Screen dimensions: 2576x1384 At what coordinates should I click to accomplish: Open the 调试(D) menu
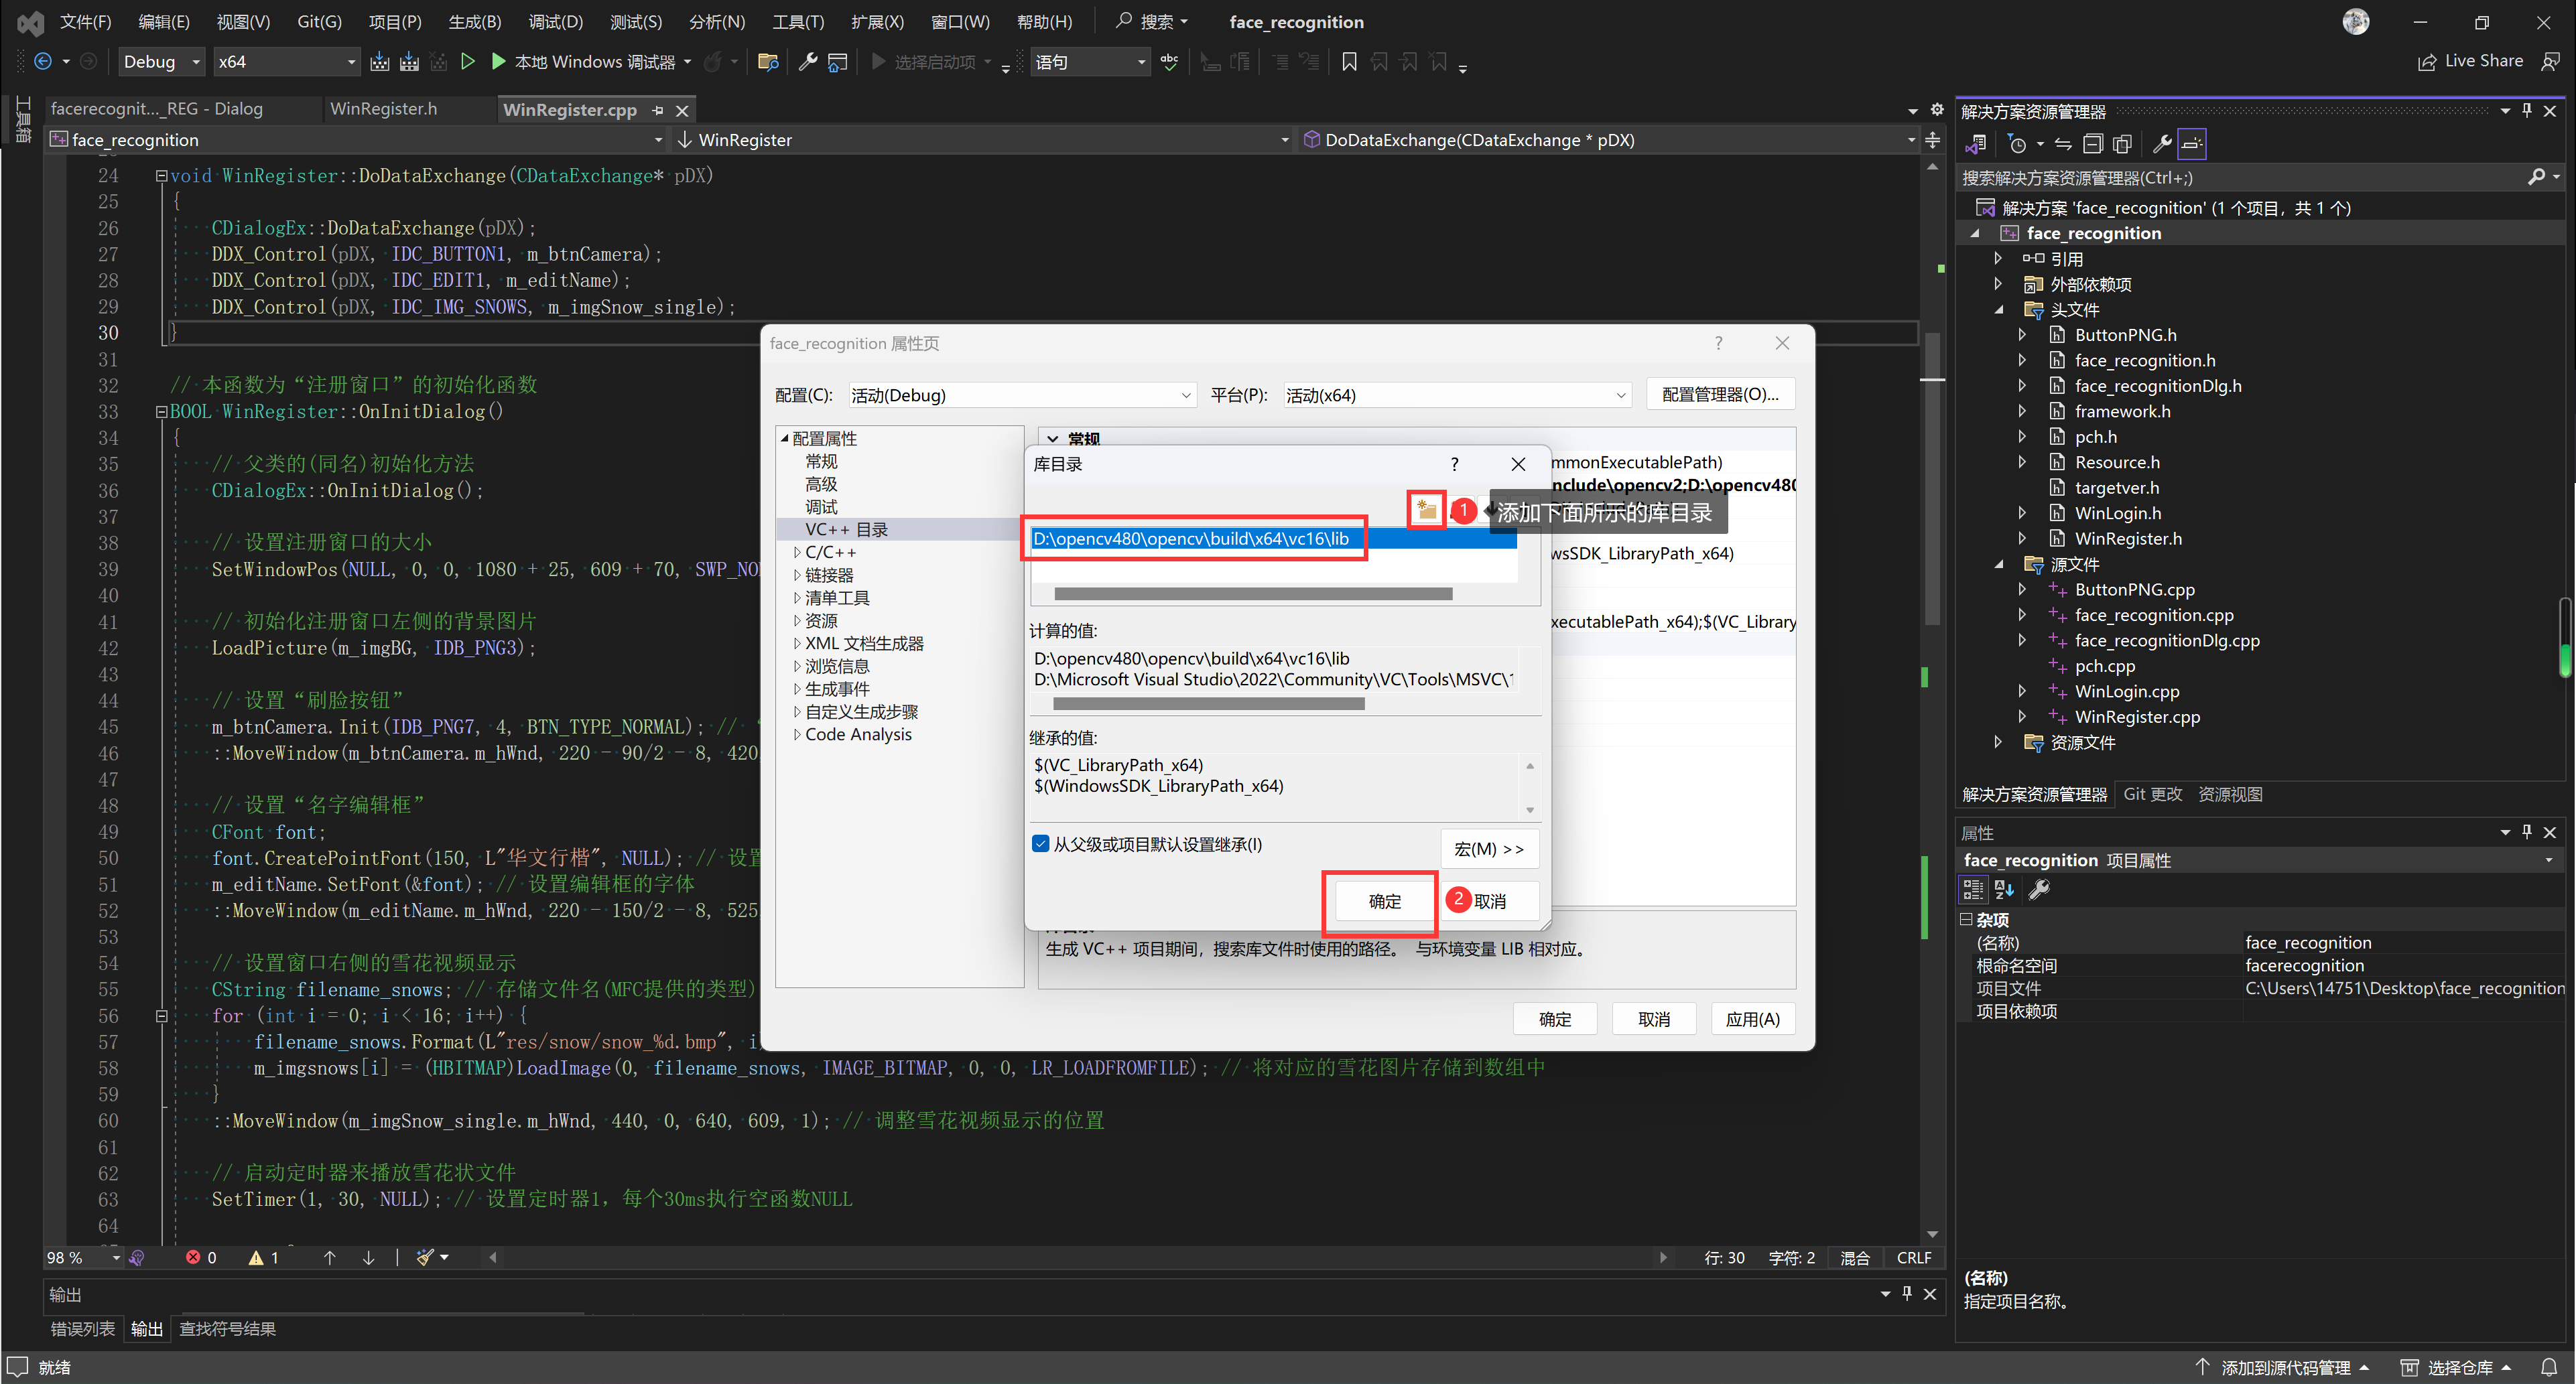click(556, 21)
